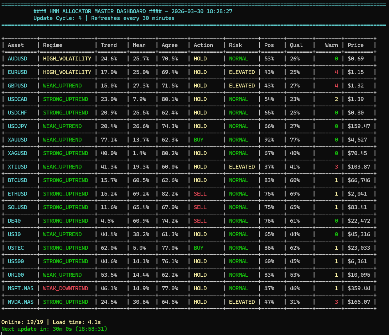
Task: Click the USTEC asset name
Action: click(x=16, y=248)
